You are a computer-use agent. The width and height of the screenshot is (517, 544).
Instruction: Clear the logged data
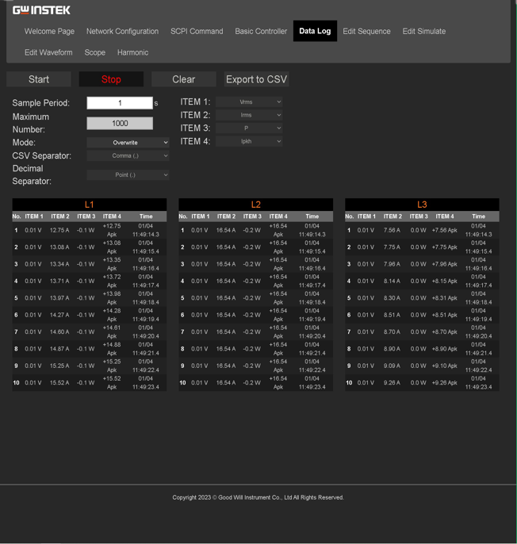[x=183, y=79]
